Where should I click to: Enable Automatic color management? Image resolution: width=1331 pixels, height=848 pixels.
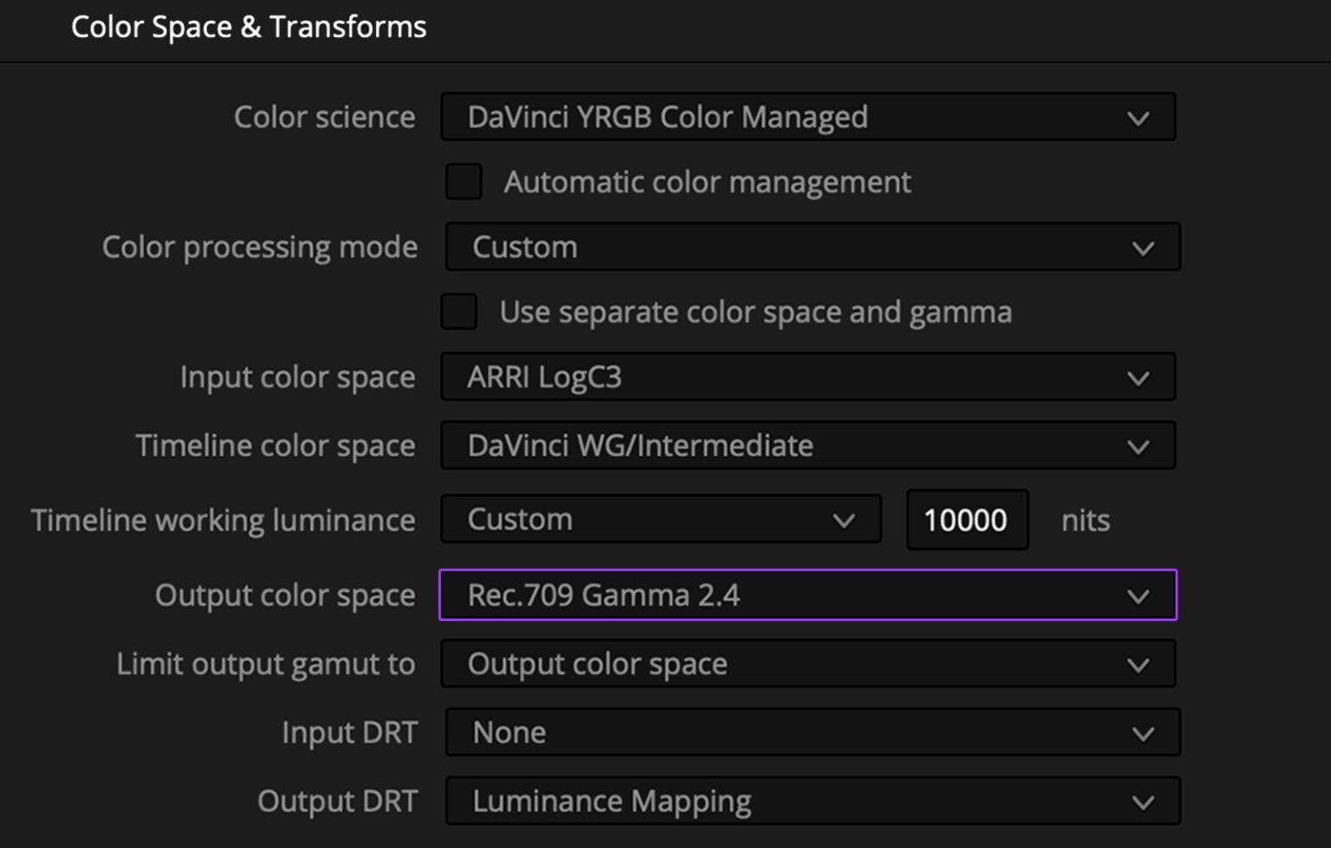pos(464,182)
